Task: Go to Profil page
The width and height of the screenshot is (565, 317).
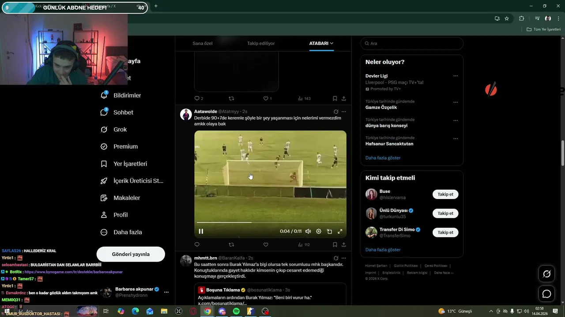Action: pyautogui.click(x=114, y=215)
